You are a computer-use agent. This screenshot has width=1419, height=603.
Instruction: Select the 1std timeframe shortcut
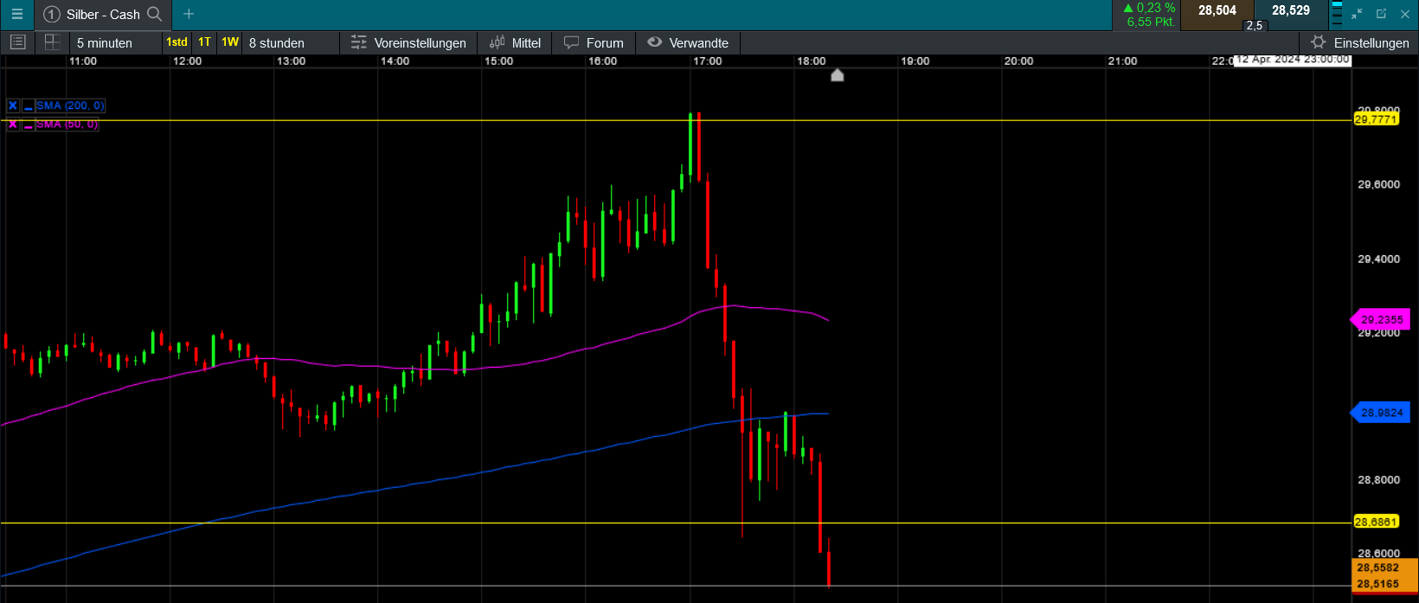point(177,42)
